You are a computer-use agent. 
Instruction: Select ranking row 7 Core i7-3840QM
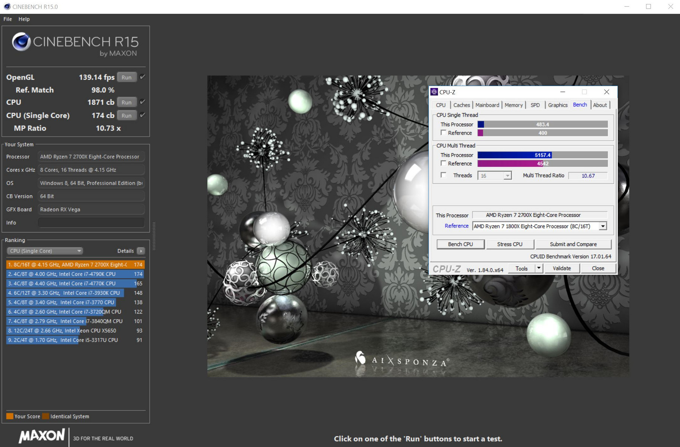point(75,321)
